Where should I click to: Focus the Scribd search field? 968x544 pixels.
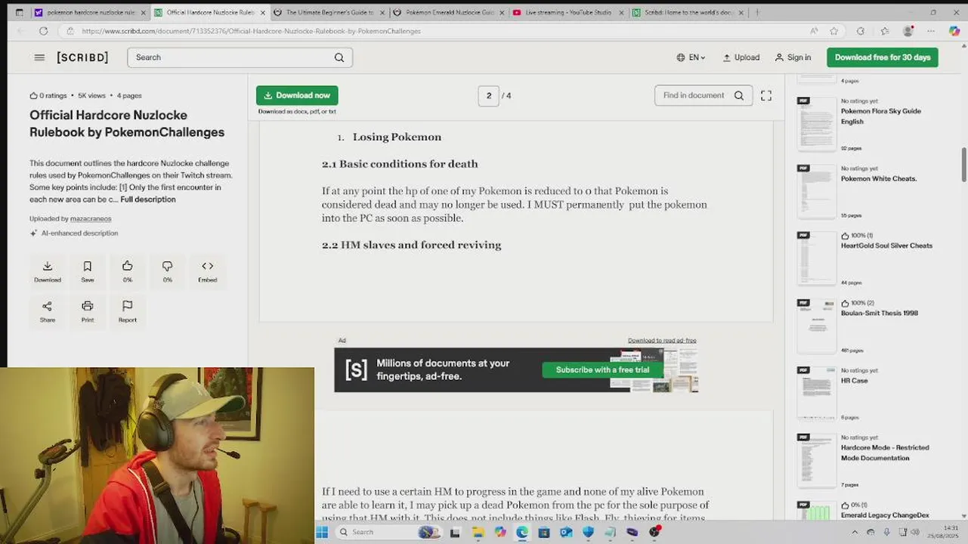tap(240, 57)
